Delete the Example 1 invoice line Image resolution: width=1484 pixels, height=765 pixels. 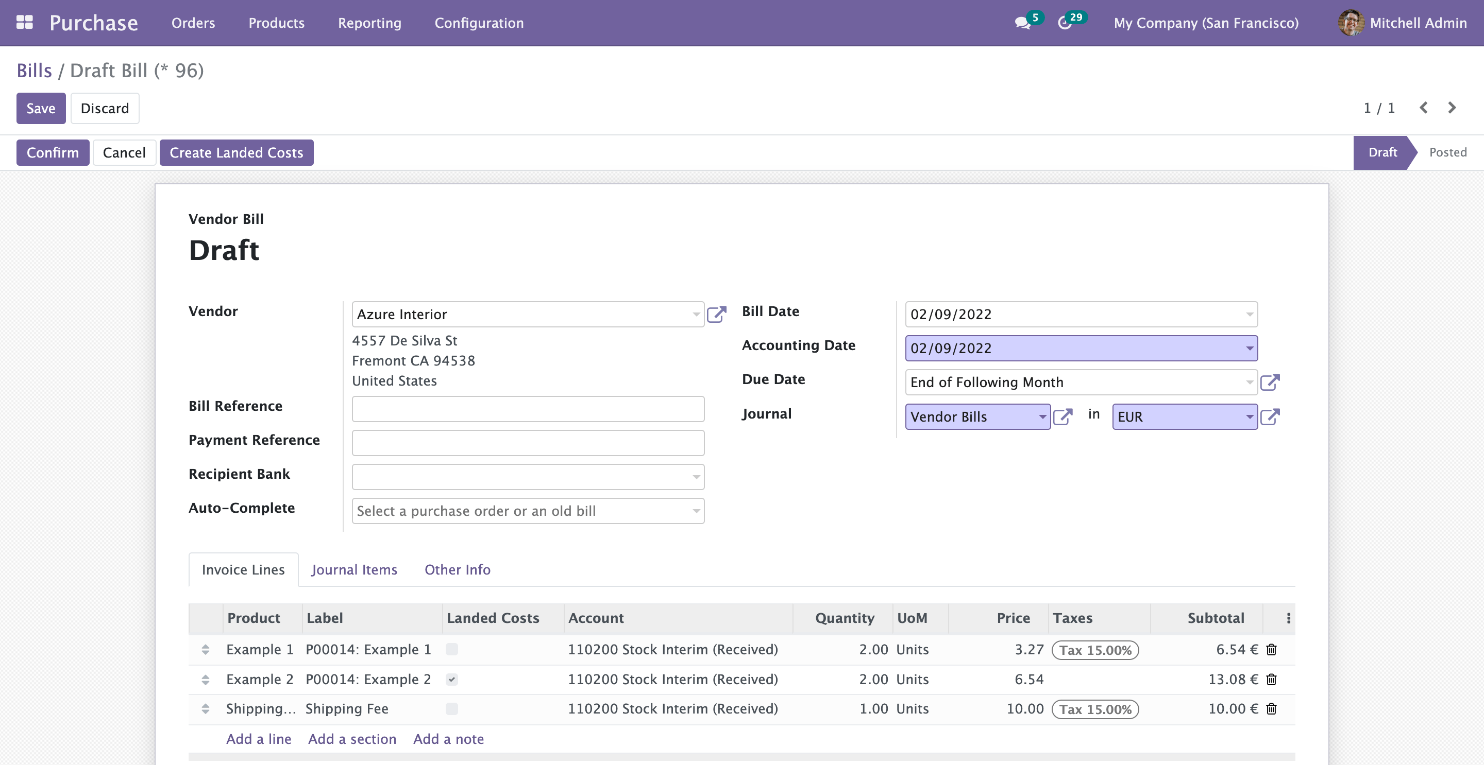pos(1271,649)
